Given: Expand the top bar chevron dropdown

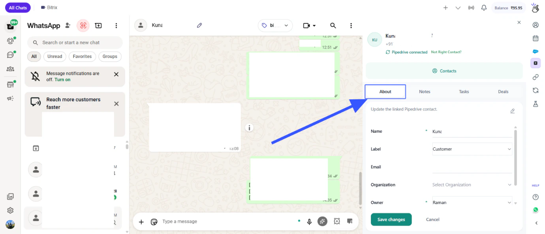Looking at the screenshot, I should [458, 7].
